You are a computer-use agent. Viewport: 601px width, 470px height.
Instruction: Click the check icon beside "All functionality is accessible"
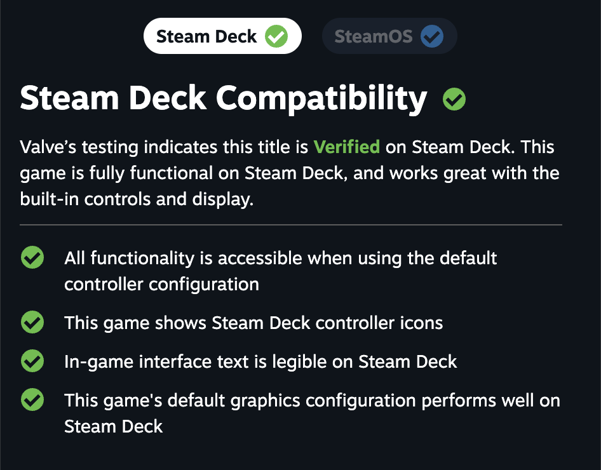click(32, 258)
